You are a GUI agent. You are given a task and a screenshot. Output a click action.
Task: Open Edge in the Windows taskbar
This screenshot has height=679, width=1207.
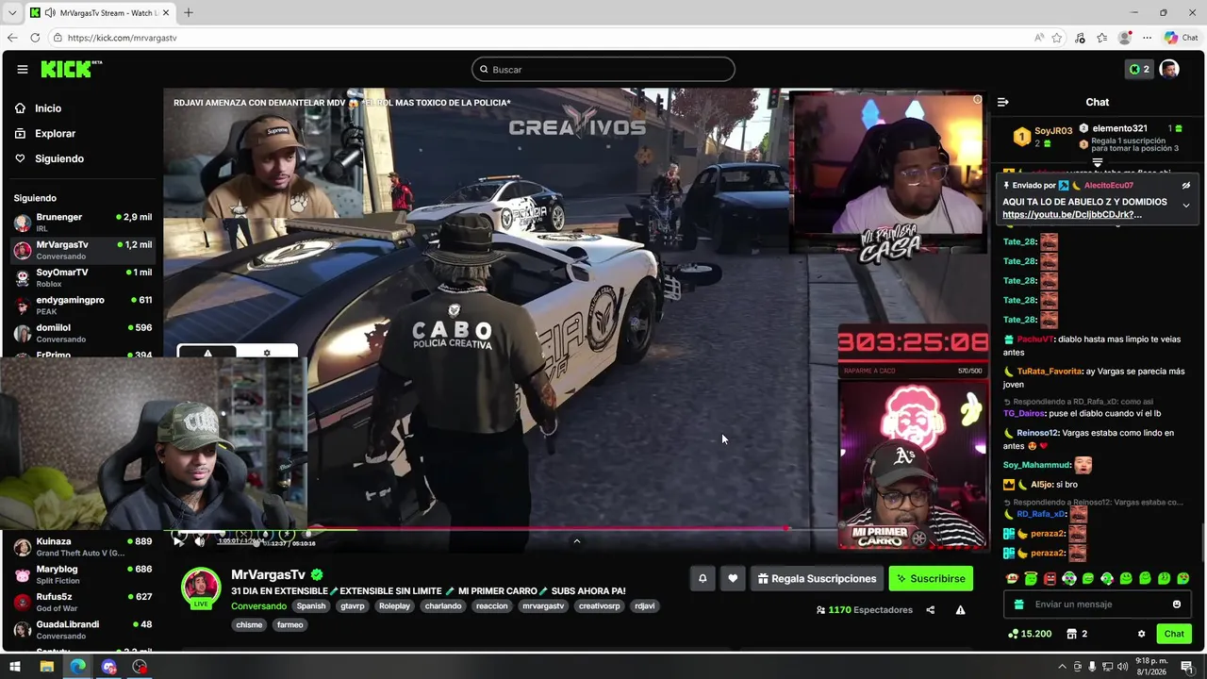click(x=77, y=667)
